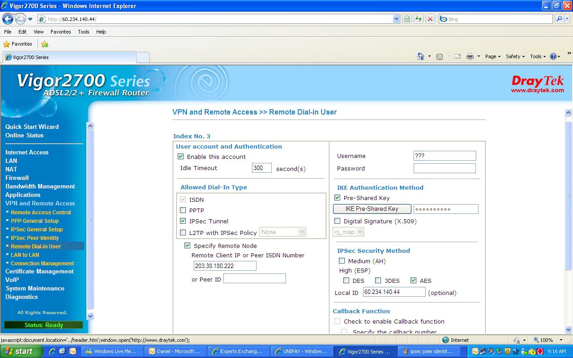573x358 pixels.
Task: Open the IPSec Peer Identity link
Action: (x=35, y=238)
